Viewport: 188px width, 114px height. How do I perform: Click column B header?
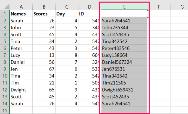click(44, 7)
